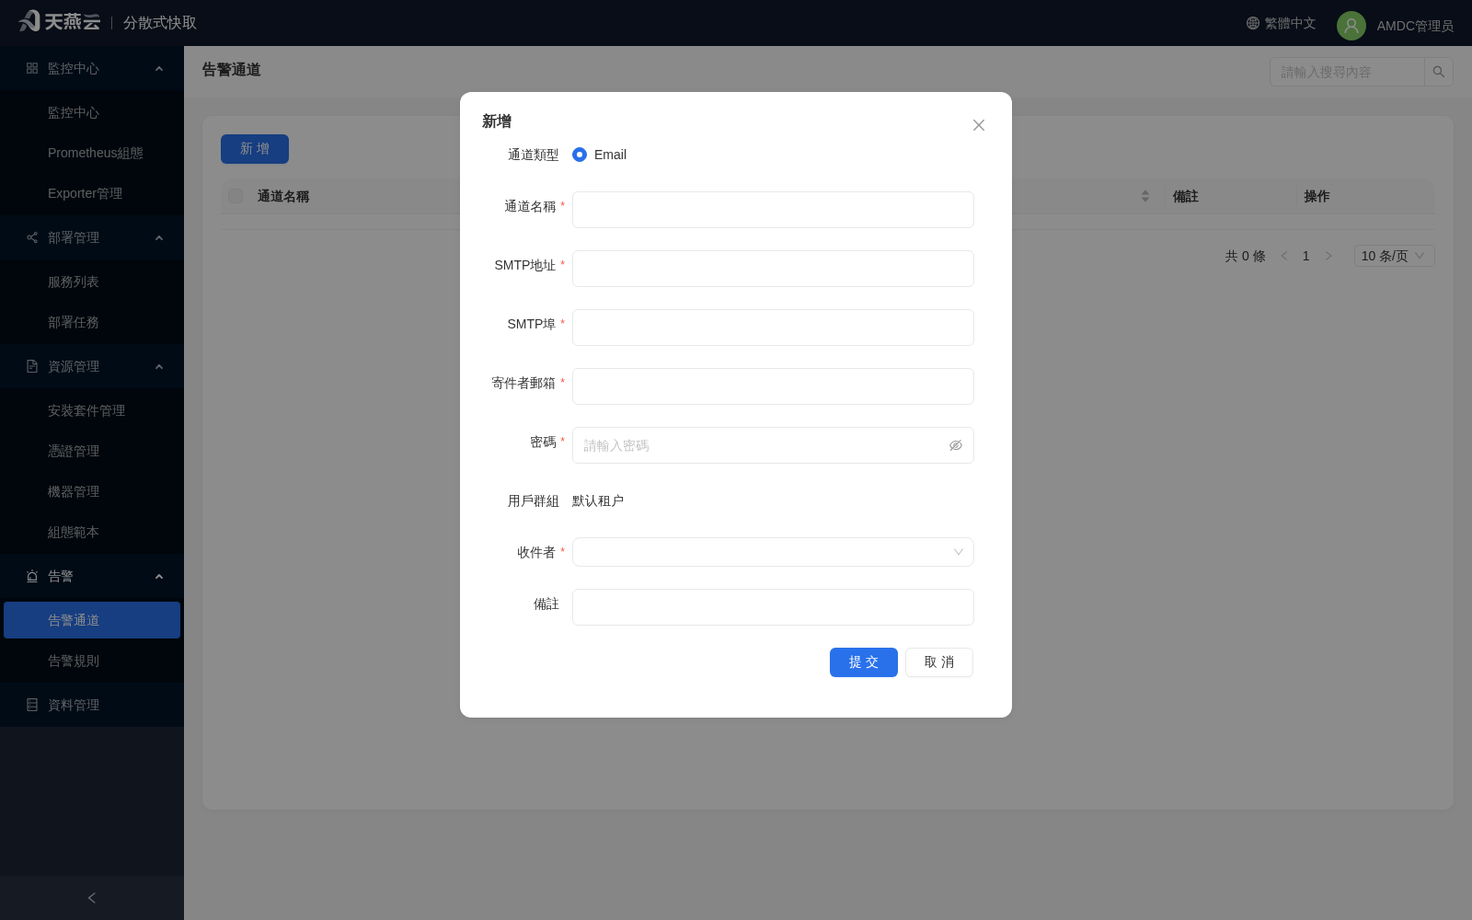Focus the 寄件者郵箱 input field
This screenshot has height=920, width=1472.
click(773, 386)
